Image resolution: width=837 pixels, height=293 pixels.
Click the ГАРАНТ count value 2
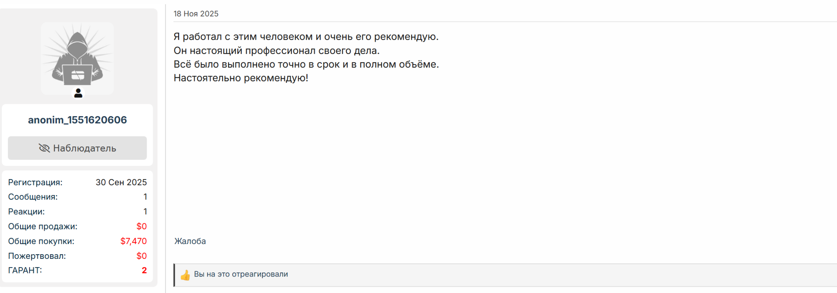click(144, 270)
